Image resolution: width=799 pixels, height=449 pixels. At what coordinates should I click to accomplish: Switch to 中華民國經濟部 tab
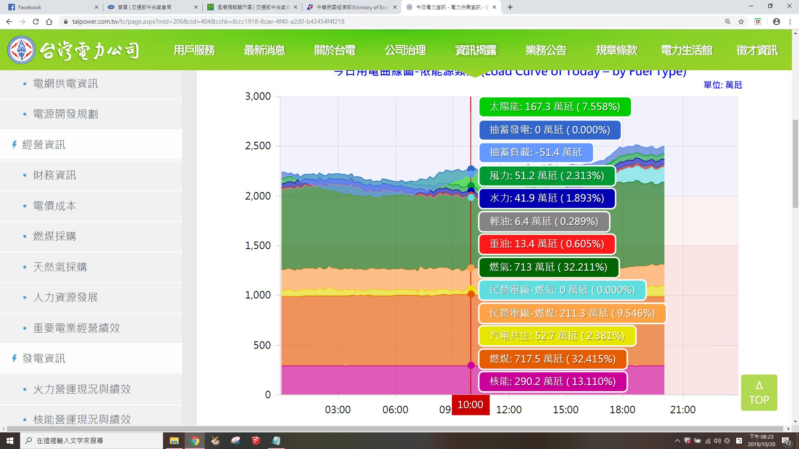click(352, 7)
